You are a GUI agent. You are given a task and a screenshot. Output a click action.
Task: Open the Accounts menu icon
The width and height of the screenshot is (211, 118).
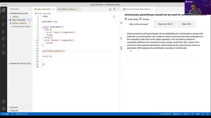point(4,102)
